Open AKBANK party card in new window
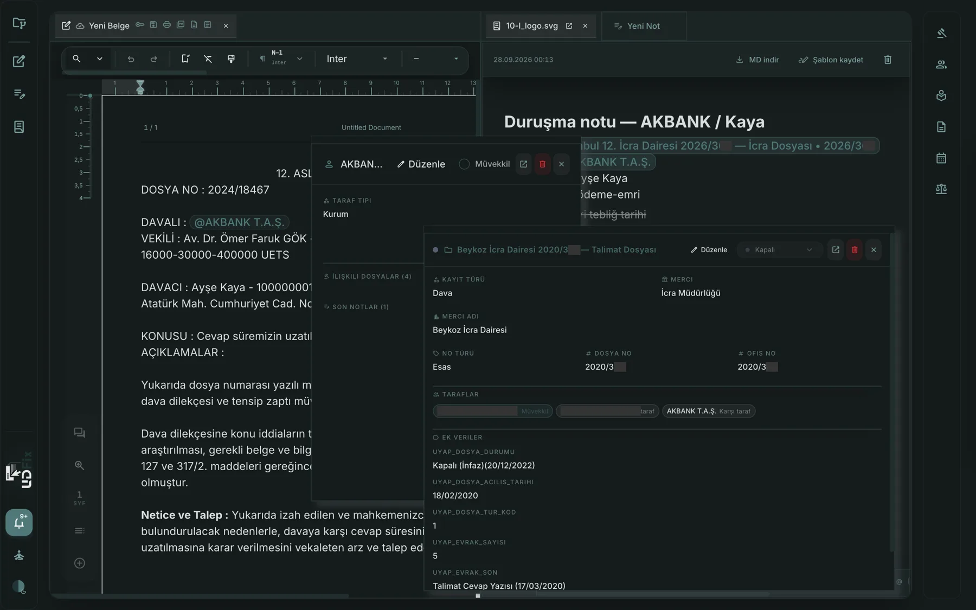This screenshot has width=976, height=610. click(523, 164)
